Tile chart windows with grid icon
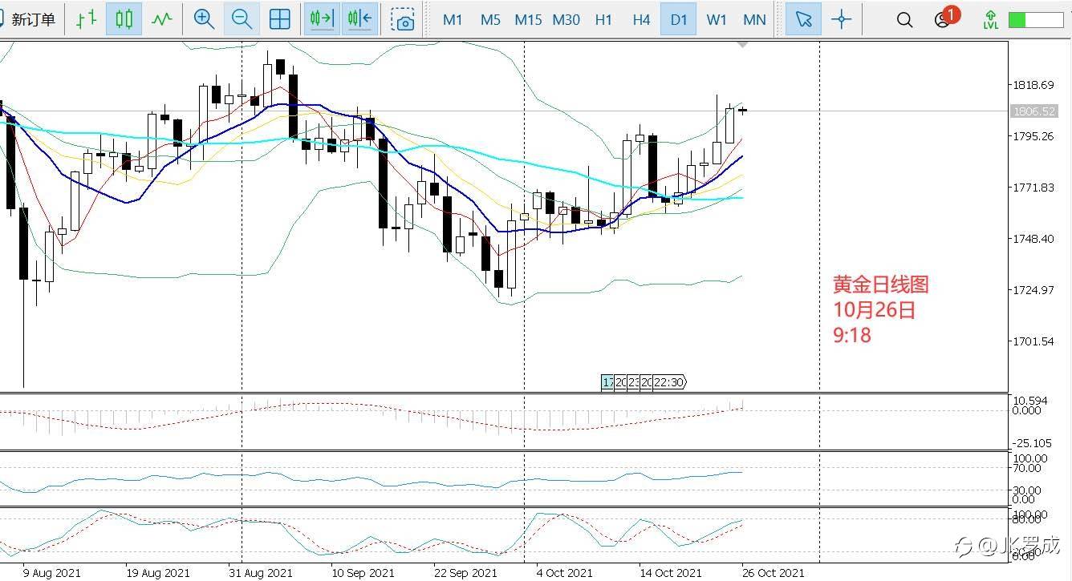This screenshot has width=1072, height=581. pyautogui.click(x=279, y=19)
